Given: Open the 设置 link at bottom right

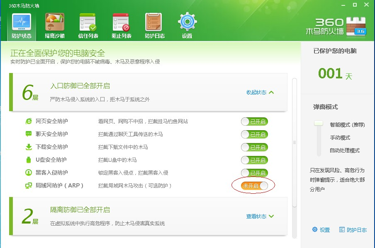Looking at the screenshot, I should tap(324, 230).
